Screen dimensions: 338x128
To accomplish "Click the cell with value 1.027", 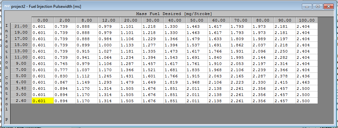I will click(109, 51).
